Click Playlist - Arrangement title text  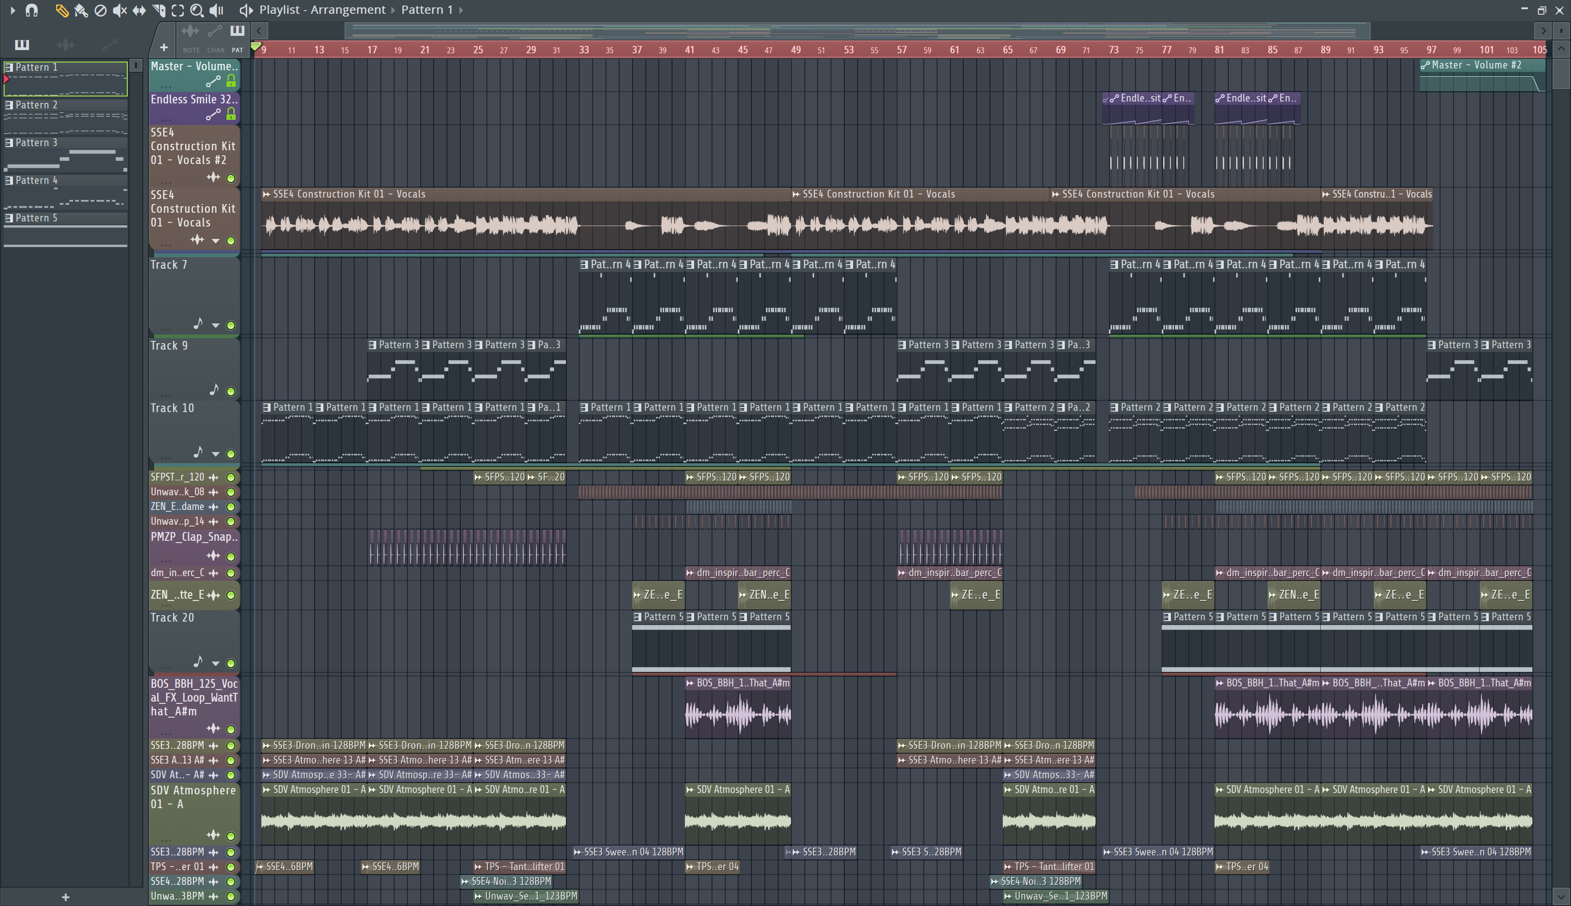point(322,10)
